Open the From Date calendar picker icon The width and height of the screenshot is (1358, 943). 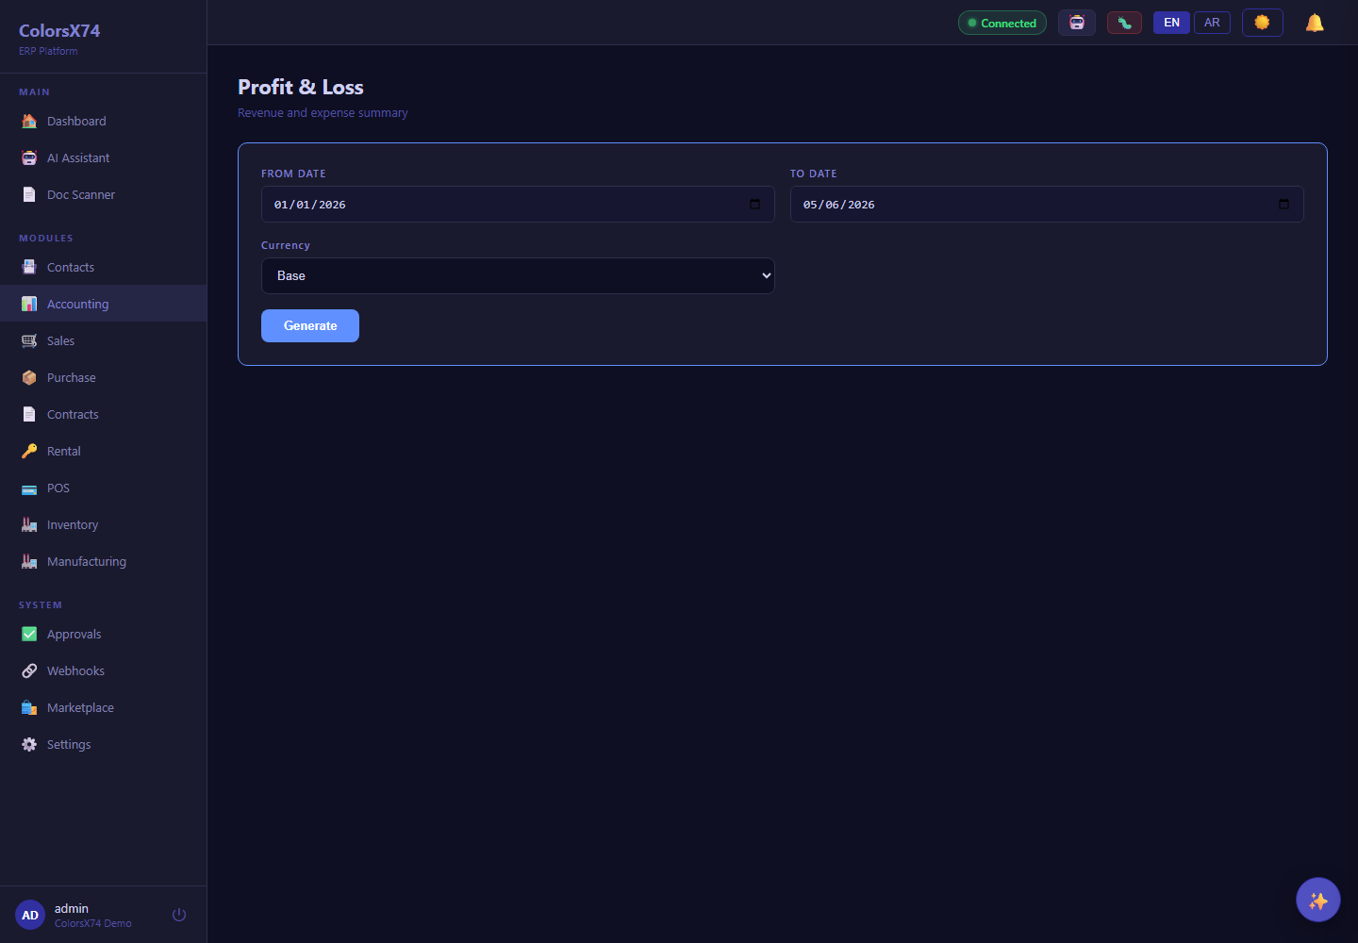[754, 204]
